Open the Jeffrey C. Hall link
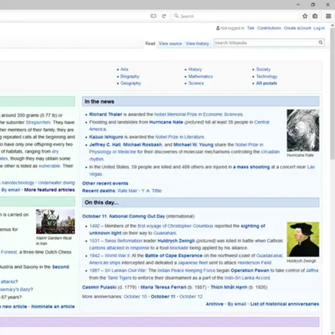Viewport: 335px width, 335px height. tap(105, 145)
